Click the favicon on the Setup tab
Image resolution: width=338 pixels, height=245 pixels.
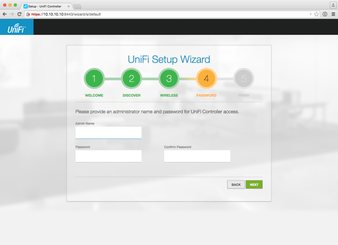click(x=25, y=6)
